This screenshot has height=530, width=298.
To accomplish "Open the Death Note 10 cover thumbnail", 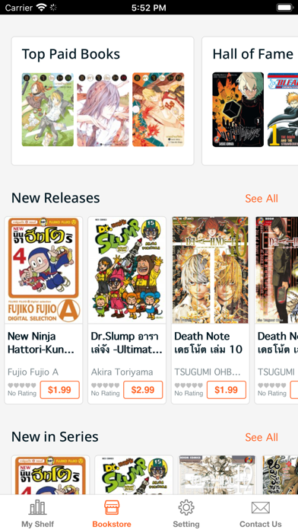I will [211, 270].
